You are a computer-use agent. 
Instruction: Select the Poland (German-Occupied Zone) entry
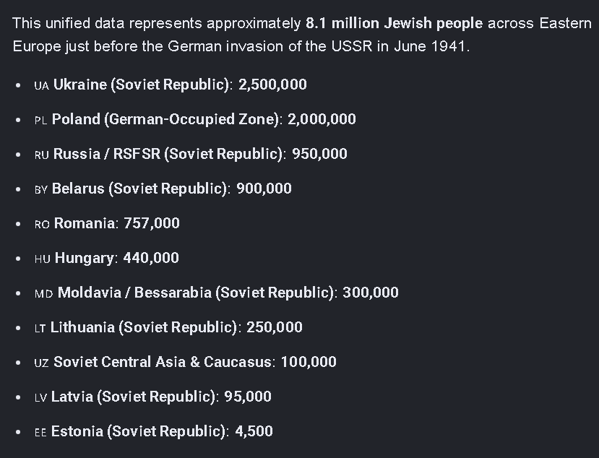point(195,119)
